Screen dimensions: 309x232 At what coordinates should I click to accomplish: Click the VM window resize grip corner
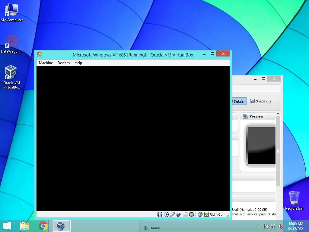pos(228,216)
